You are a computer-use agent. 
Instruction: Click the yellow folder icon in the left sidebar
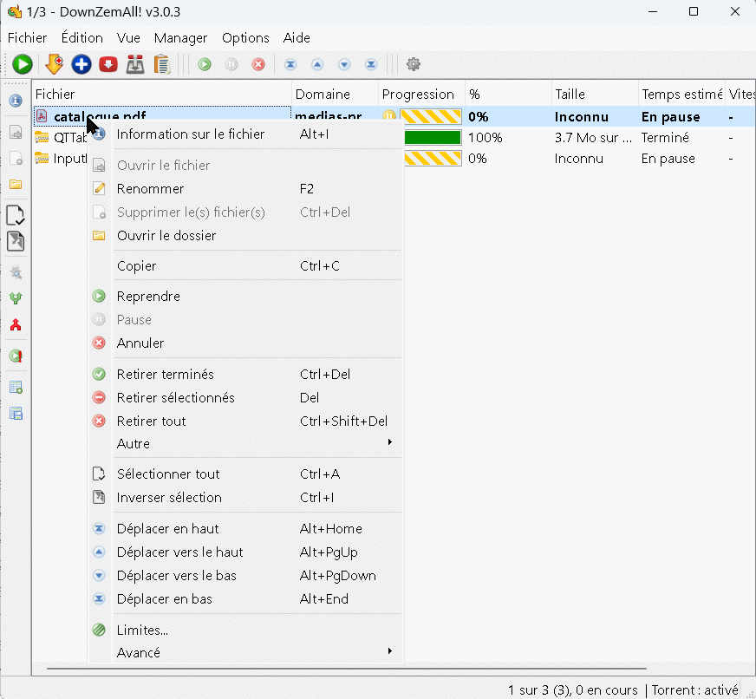[16, 184]
